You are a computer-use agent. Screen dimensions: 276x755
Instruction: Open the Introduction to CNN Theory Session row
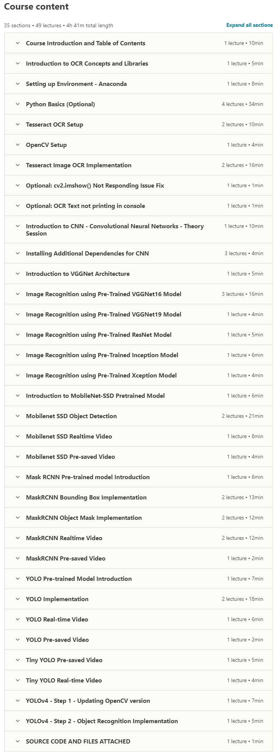coord(139,229)
